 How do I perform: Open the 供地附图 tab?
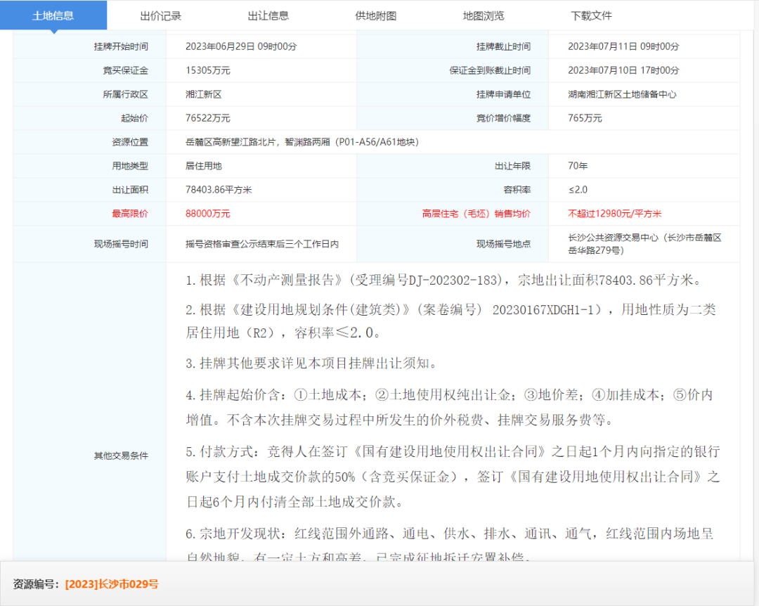[376, 15]
